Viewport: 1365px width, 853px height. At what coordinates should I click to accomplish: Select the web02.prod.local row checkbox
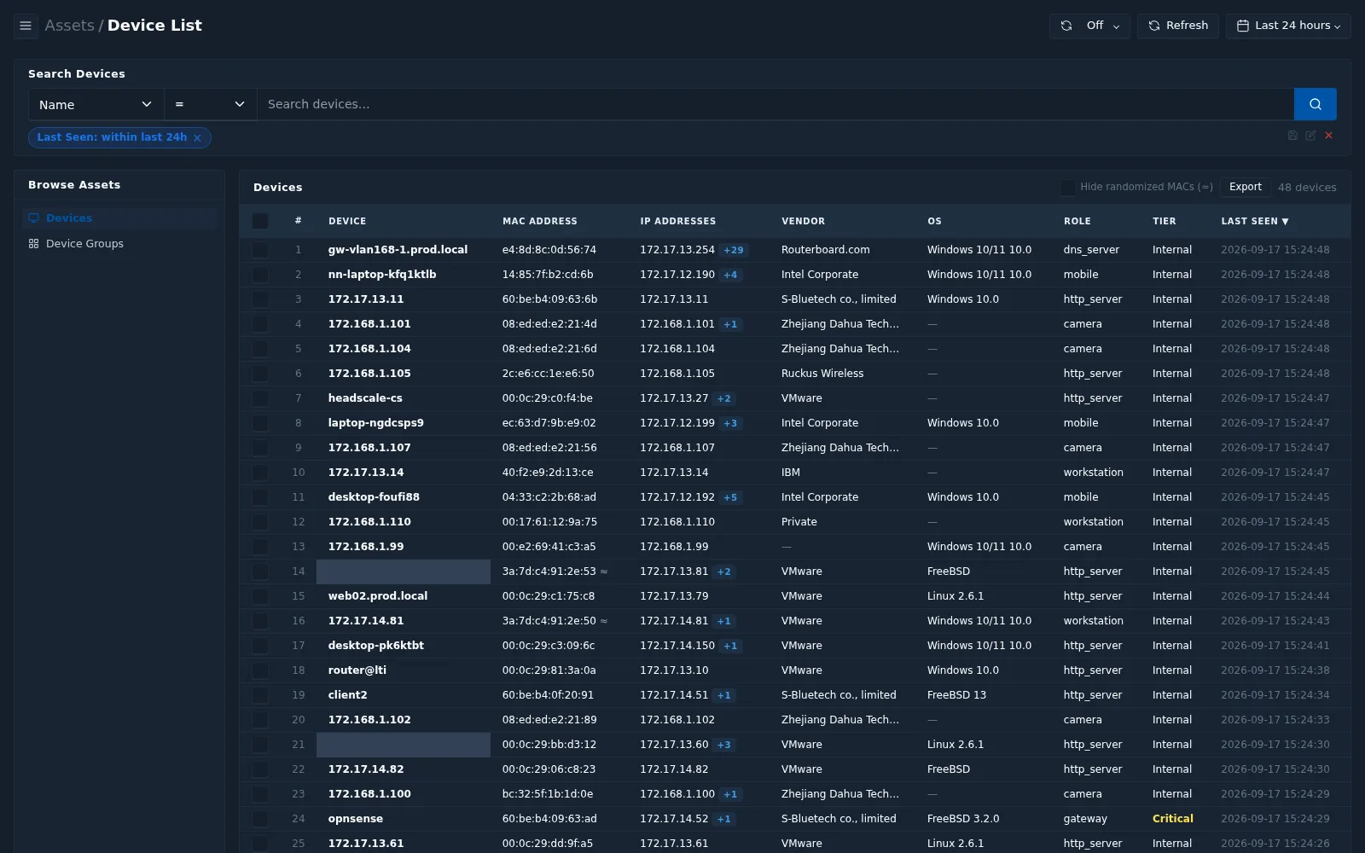(x=260, y=596)
